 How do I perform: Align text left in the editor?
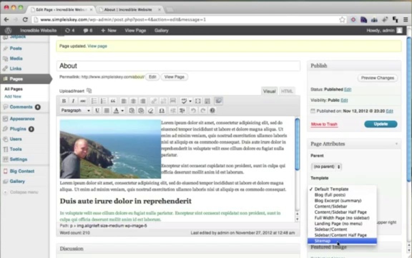click(124, 101)
